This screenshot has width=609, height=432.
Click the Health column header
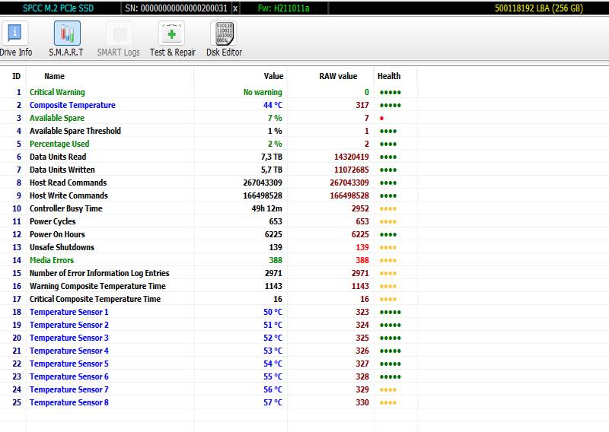click(388, 76)
